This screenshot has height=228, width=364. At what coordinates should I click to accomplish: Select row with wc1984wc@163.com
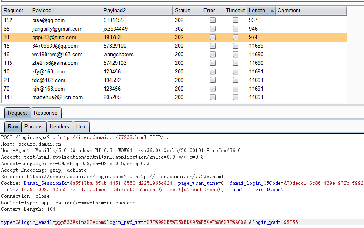[x=174, y=55]
